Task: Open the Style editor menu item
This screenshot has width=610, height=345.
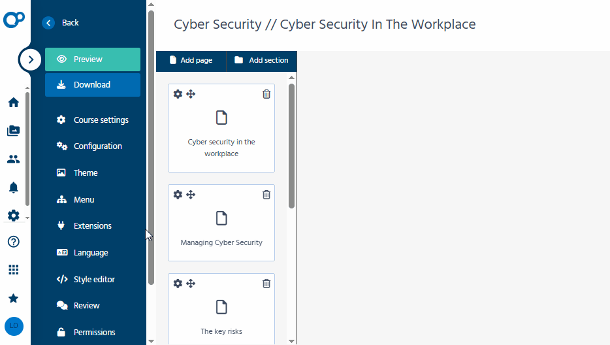Action: 94,280
